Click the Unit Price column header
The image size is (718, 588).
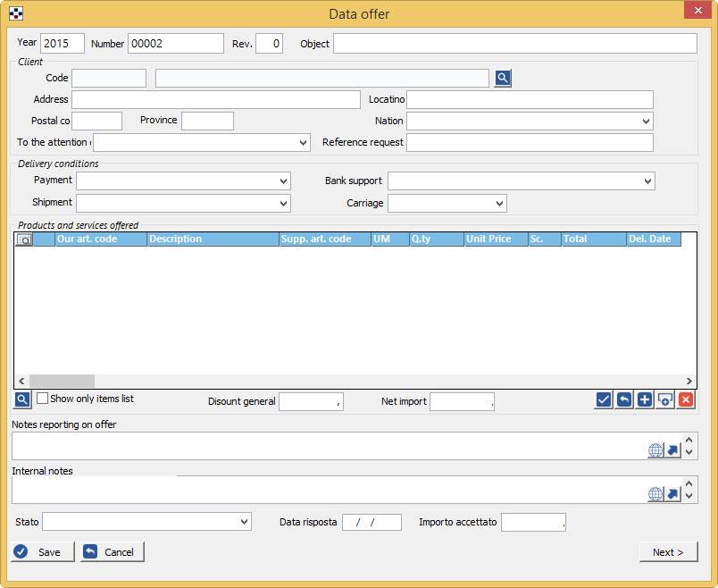pos(495,239)
